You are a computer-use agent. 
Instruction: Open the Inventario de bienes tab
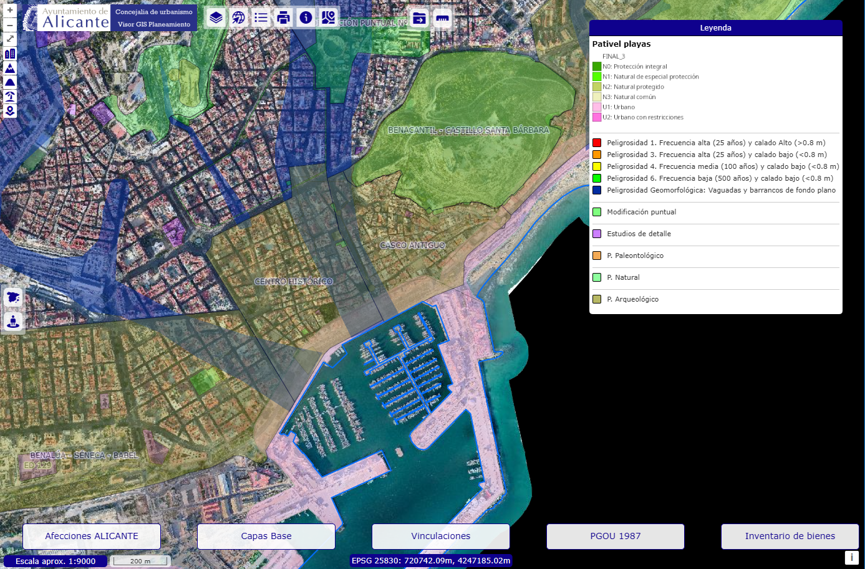pyautogui.click(x=790, y=536)
